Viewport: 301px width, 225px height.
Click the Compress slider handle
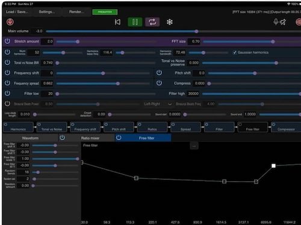pyautogui.click(x=209, y=84)
